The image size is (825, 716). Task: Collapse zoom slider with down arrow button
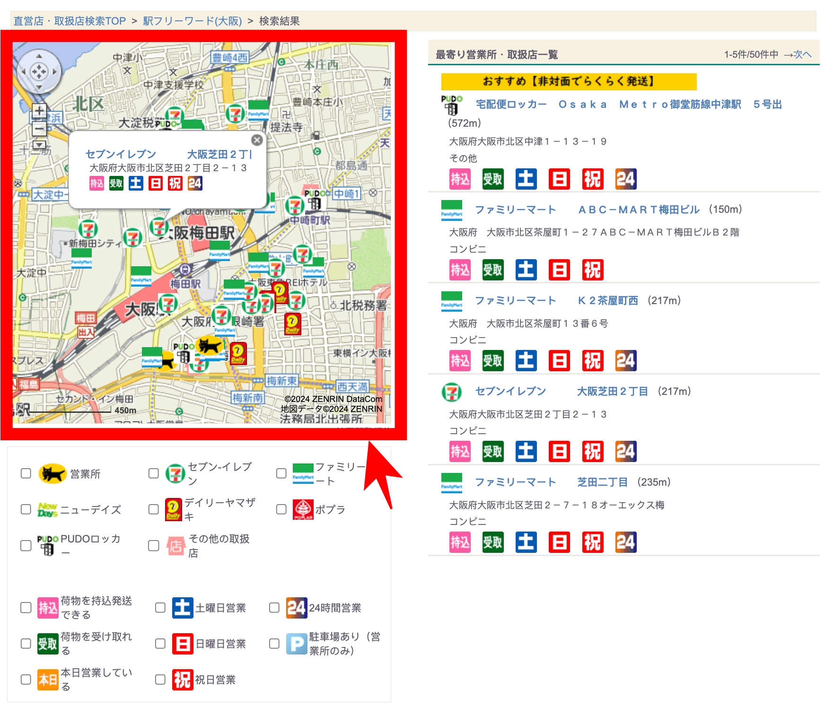pyautogui.click(x=39, y=144)
